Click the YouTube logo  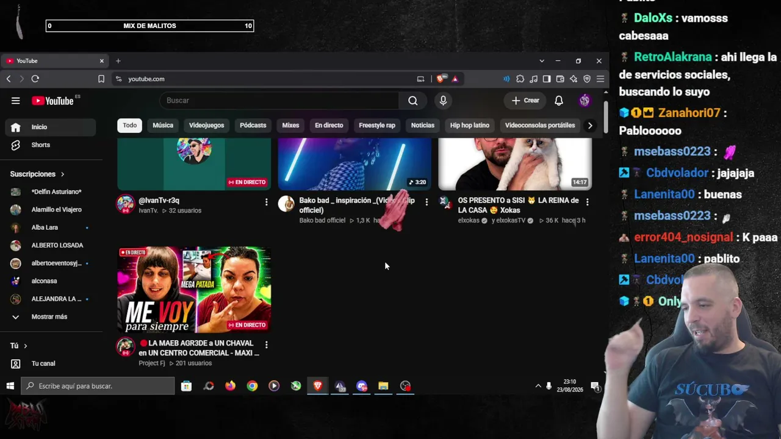(x=52, y=101)
